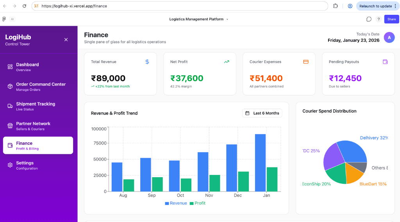Screen dimensions: 400x222
Task: Click the Settings gear icon
Action: click(x=10, y=165)
